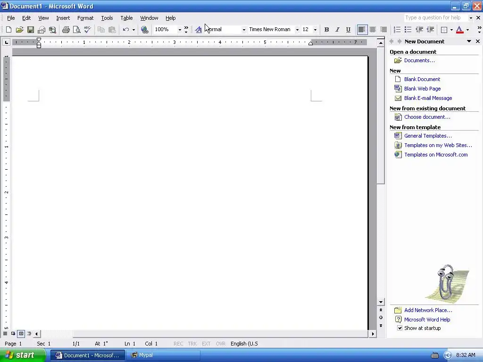The image size is (483, 362).
Task: Click the vertical scrollbar thumb
Action: click(381, 116)
